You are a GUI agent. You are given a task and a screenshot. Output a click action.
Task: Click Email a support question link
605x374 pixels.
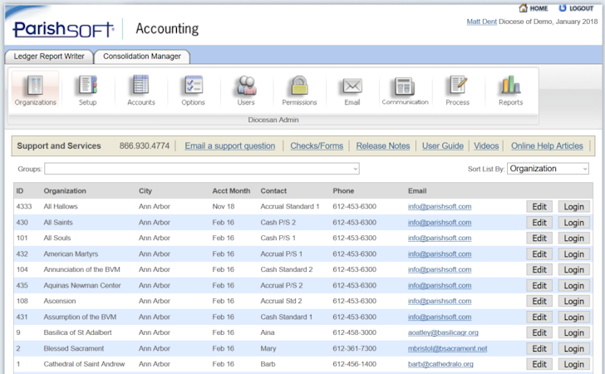[230, 146]
